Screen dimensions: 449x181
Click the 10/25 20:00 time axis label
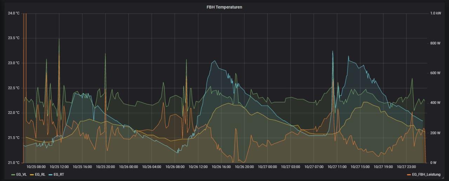point(106,167)
